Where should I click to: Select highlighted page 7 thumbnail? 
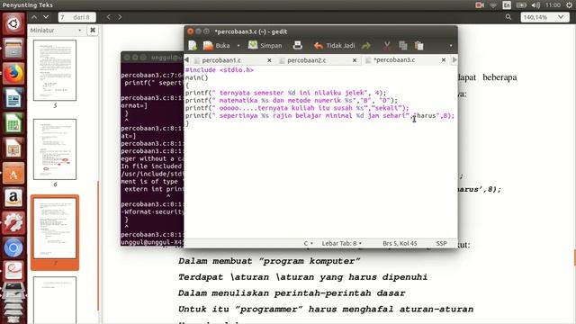55,229
